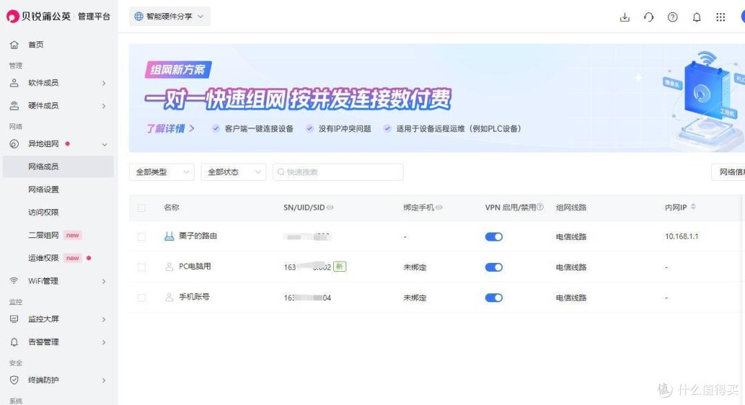745x405 pixels.
Task: Click the globe icon beside 智能硬件分享
Action: coord(139,16)
